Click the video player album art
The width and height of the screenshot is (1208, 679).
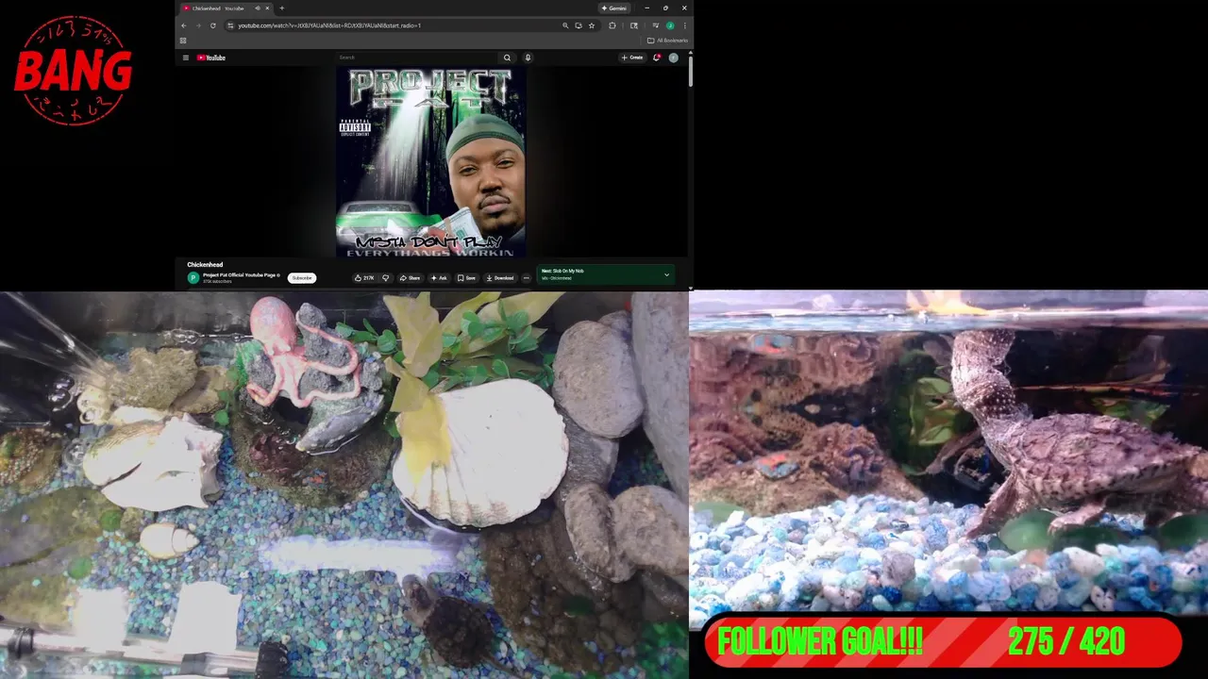tap(431, 162)
